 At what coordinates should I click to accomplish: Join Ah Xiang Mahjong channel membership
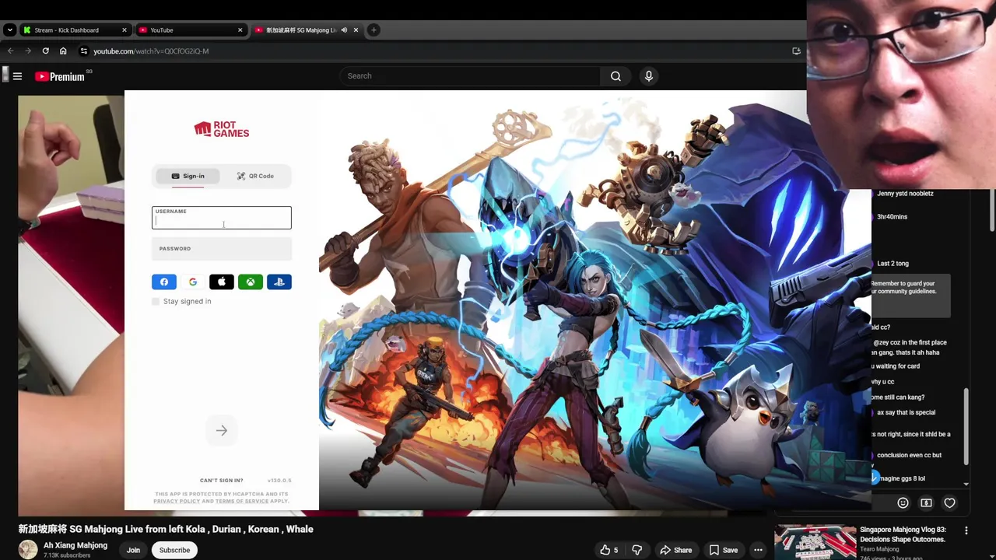click(134, 550)
